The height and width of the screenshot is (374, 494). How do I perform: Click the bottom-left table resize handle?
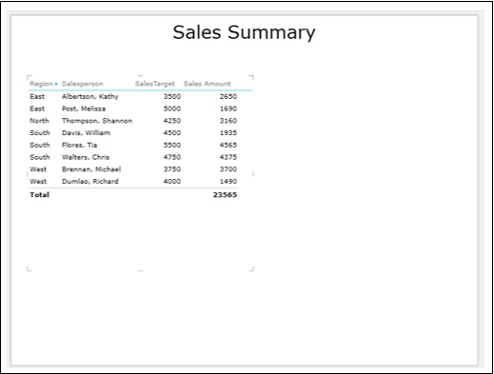pyautogui.click(x=29, y=269)
